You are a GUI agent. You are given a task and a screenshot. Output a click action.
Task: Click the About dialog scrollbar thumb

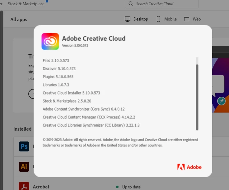click(x=197, y=97)
